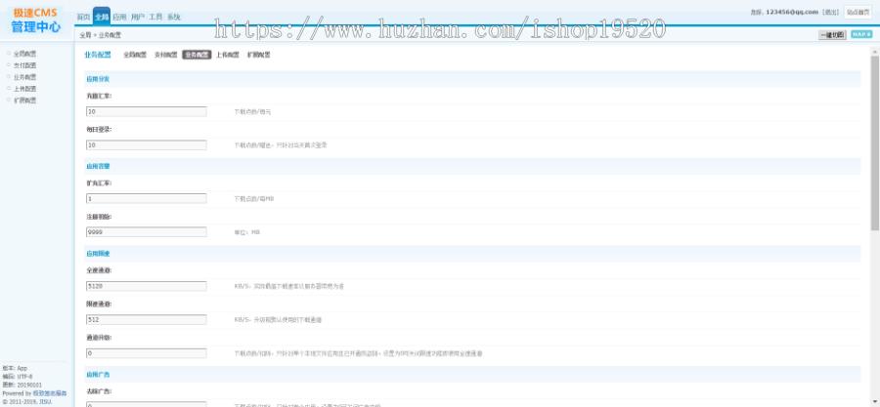This screenshot has height=407, width=880.
Task: Click the 站点首页 button
Action: pyautogui.click(x=858, y=12)
